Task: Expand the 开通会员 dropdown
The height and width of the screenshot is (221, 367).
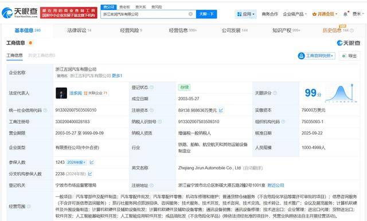Action: point(325,14)
